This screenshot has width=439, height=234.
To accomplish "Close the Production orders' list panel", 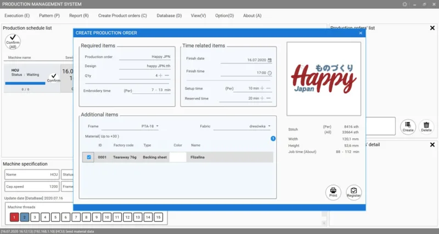I will pos(432,28).
